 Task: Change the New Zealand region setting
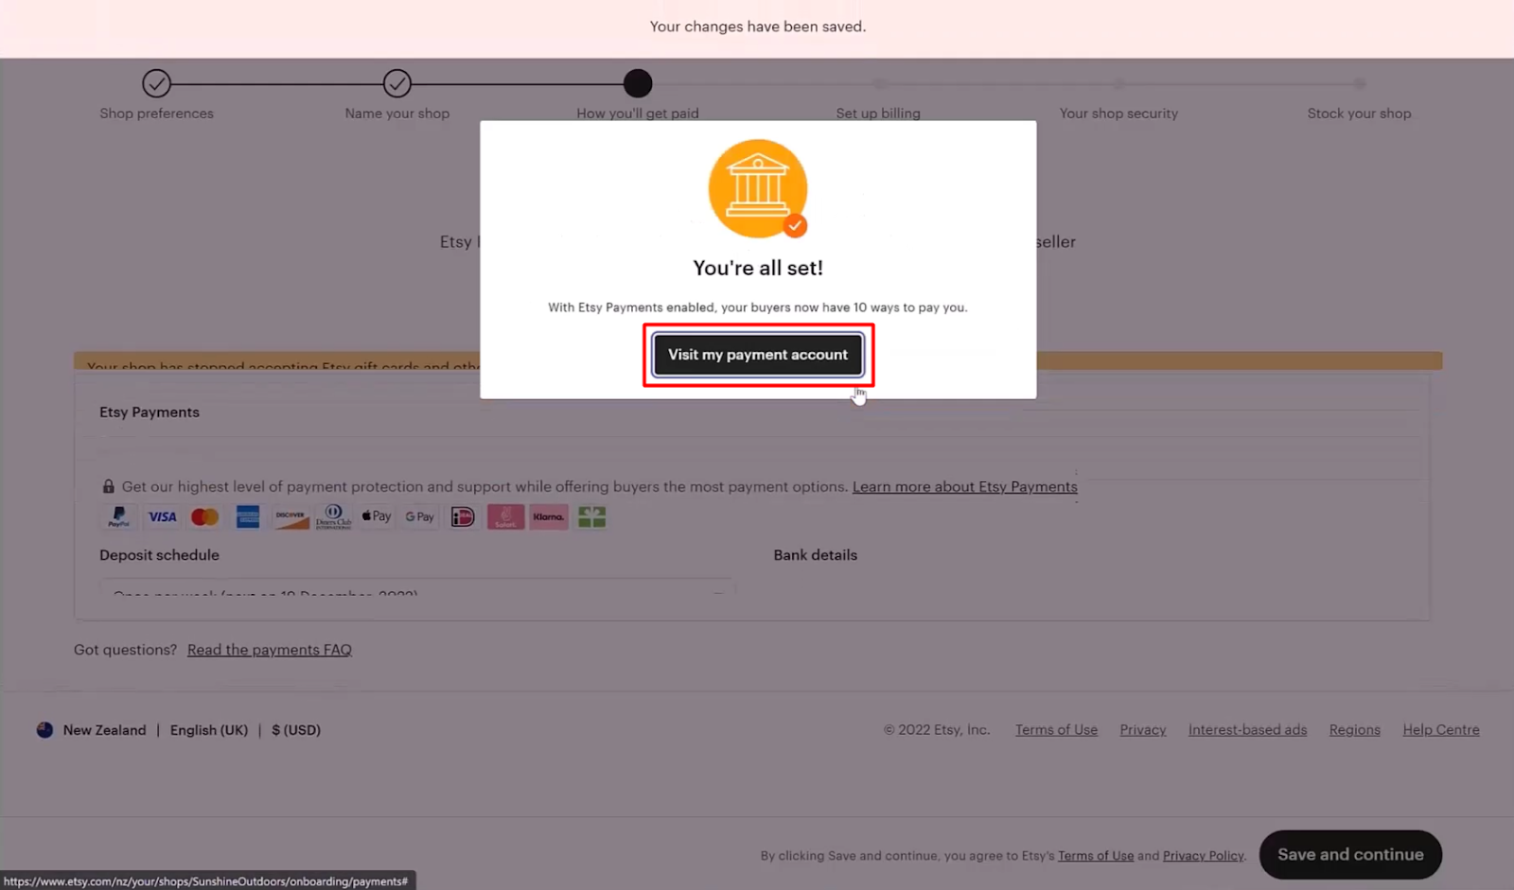coord(104,730)
